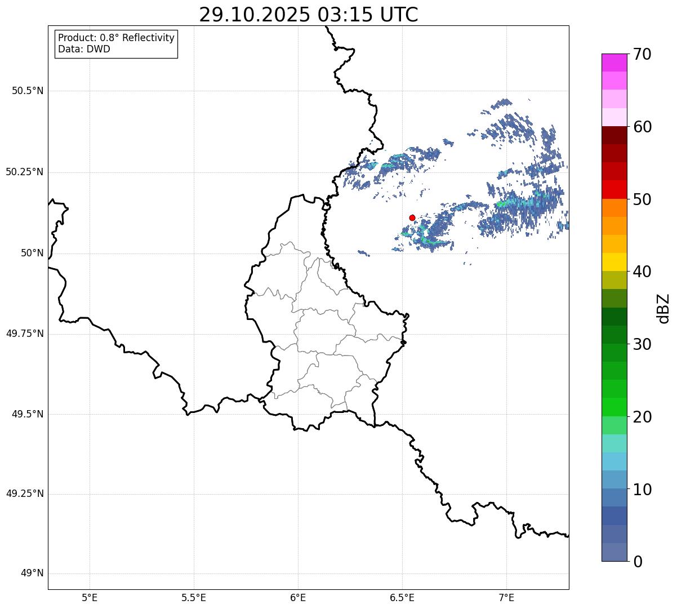Click the colorbar value 20
Screen dimensions: 677x609
click(x=642, y=417)
